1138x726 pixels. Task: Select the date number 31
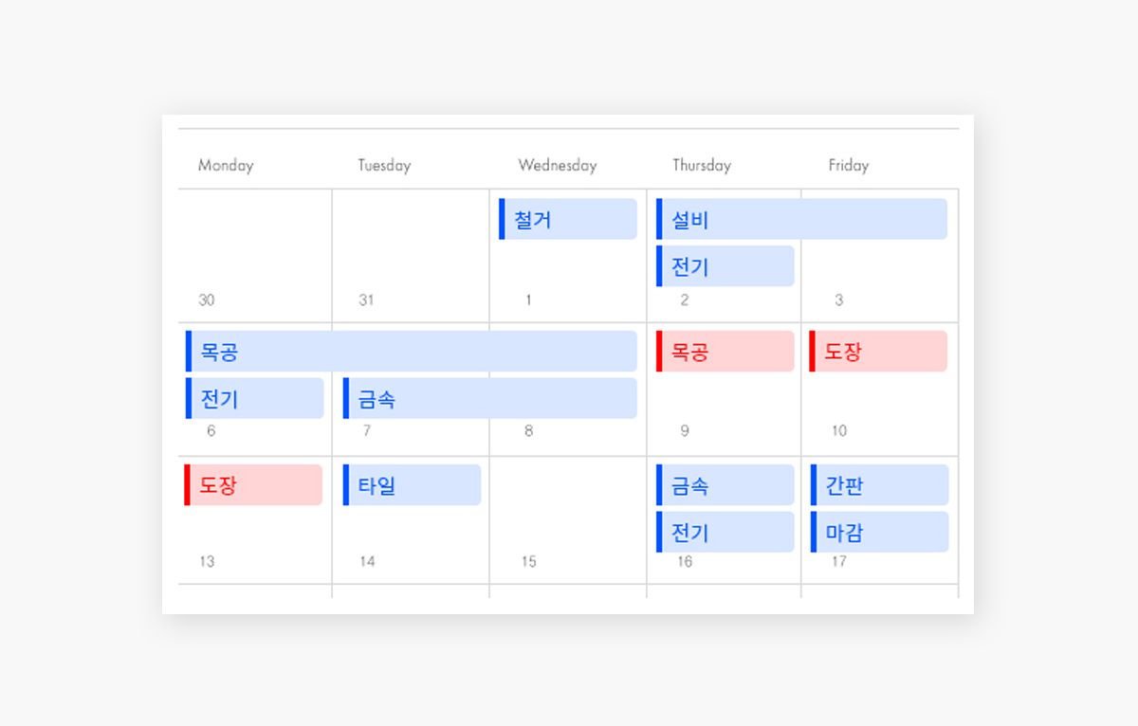click(x=366, y=300)
